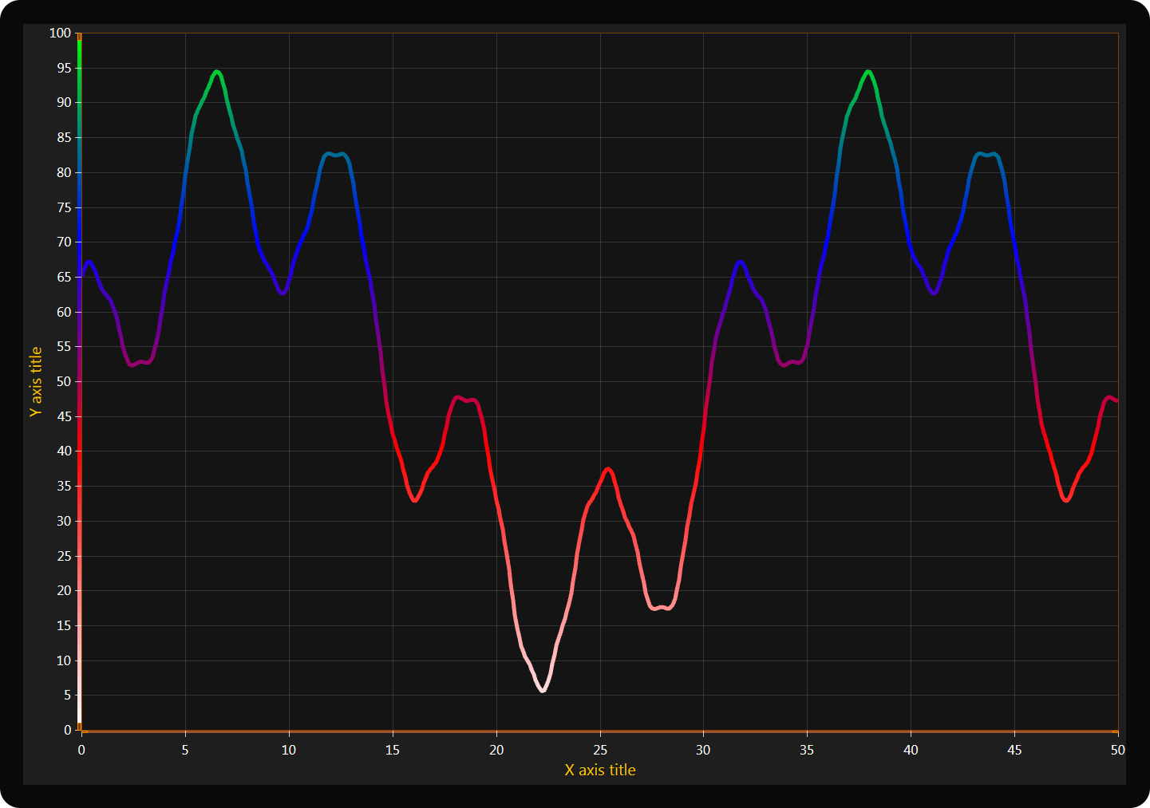The width and height of the screenshot is (1150, 808).
Task: Click the Y axis top scale nib at 100
Action: click(x=80, y=37)
